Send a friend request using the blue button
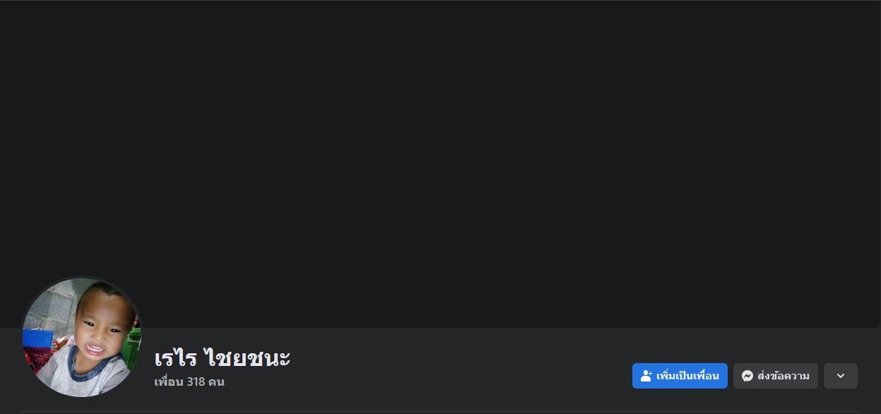 [680, 376]
